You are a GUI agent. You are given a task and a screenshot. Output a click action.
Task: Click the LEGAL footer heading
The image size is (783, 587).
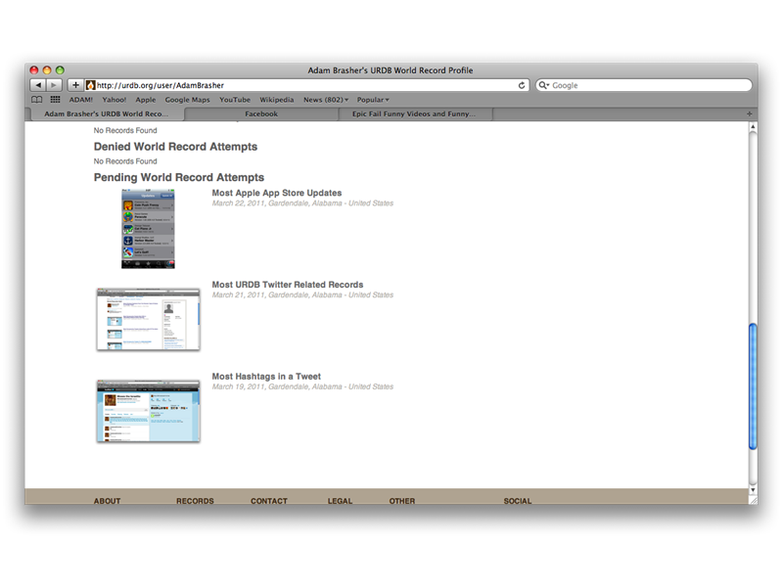pos(340,501)
